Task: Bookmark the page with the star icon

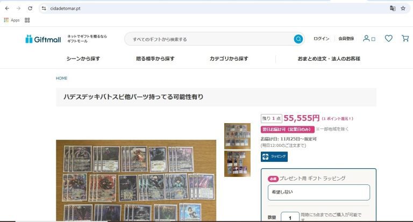Action: tap(403, 9)
